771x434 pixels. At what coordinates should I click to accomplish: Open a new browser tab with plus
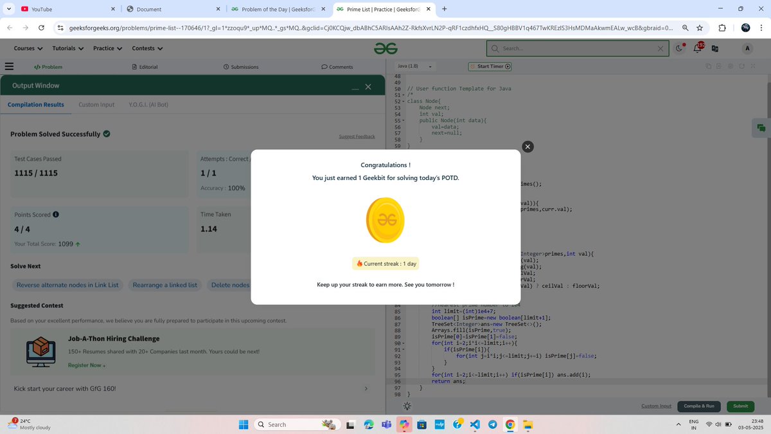[445, 9]
